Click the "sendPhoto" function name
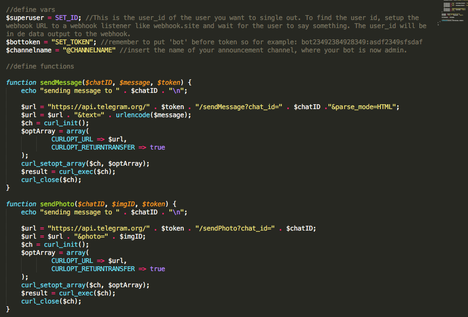 point(57,204)
